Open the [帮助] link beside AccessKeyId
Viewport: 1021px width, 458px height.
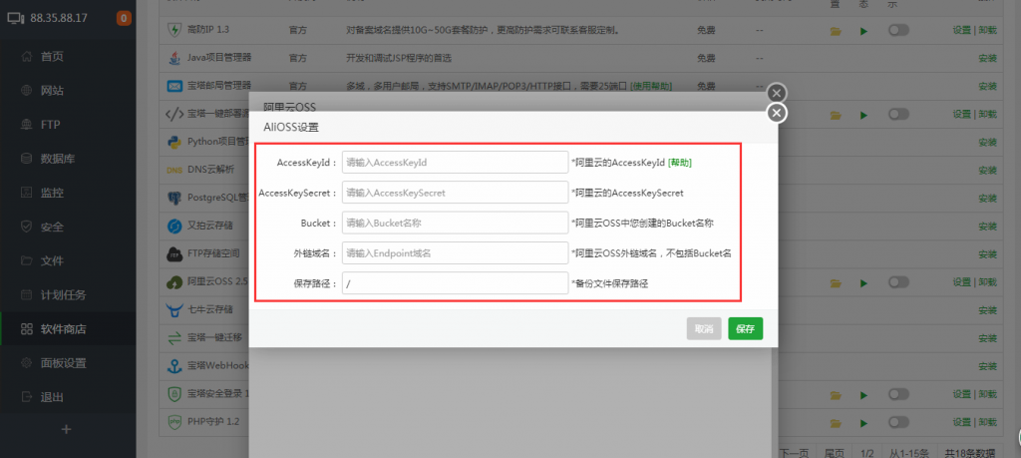tap(680, 163)
